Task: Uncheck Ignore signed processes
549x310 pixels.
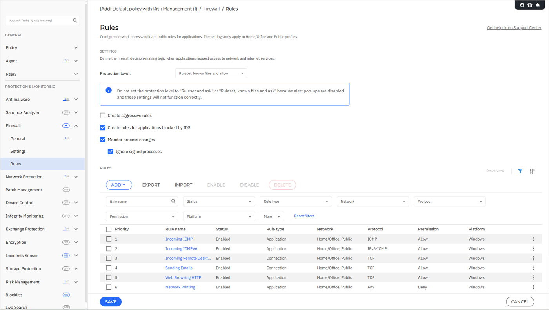Action: [111, 152]
